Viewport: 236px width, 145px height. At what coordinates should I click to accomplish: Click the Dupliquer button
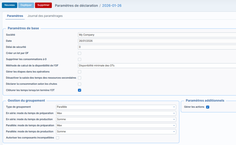pos(26,5)
